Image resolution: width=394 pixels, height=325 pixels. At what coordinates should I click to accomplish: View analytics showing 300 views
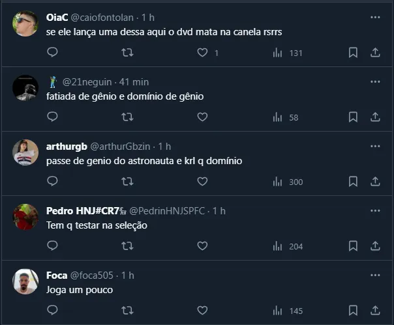(x=288, y=182)
